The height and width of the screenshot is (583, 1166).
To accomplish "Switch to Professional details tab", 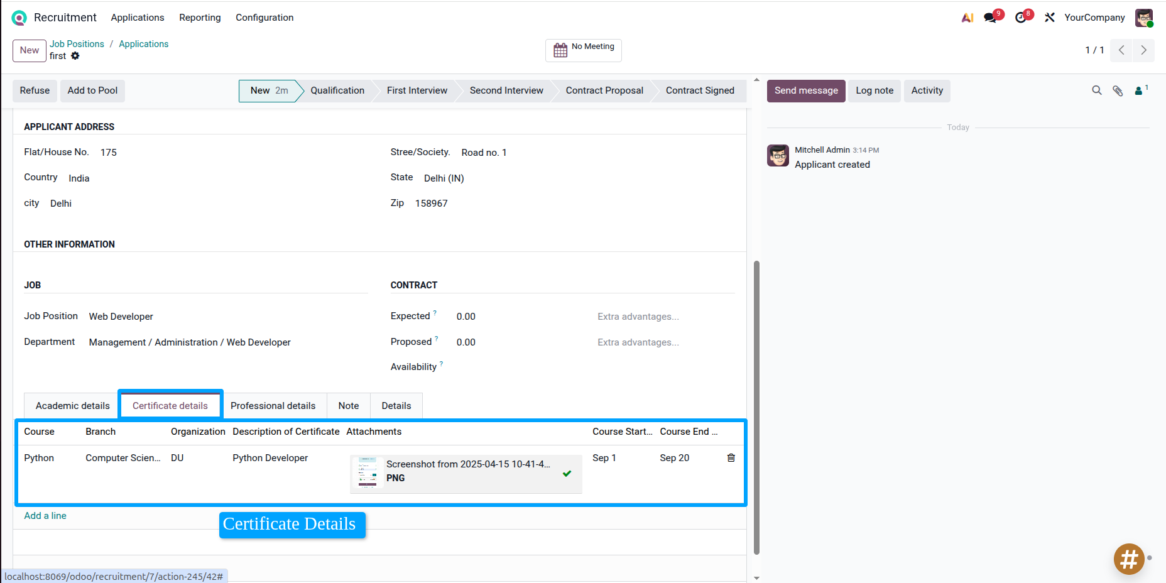I will pos(273,406).
